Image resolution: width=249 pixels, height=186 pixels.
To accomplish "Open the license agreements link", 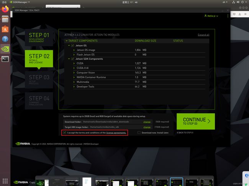I will 116,133.
